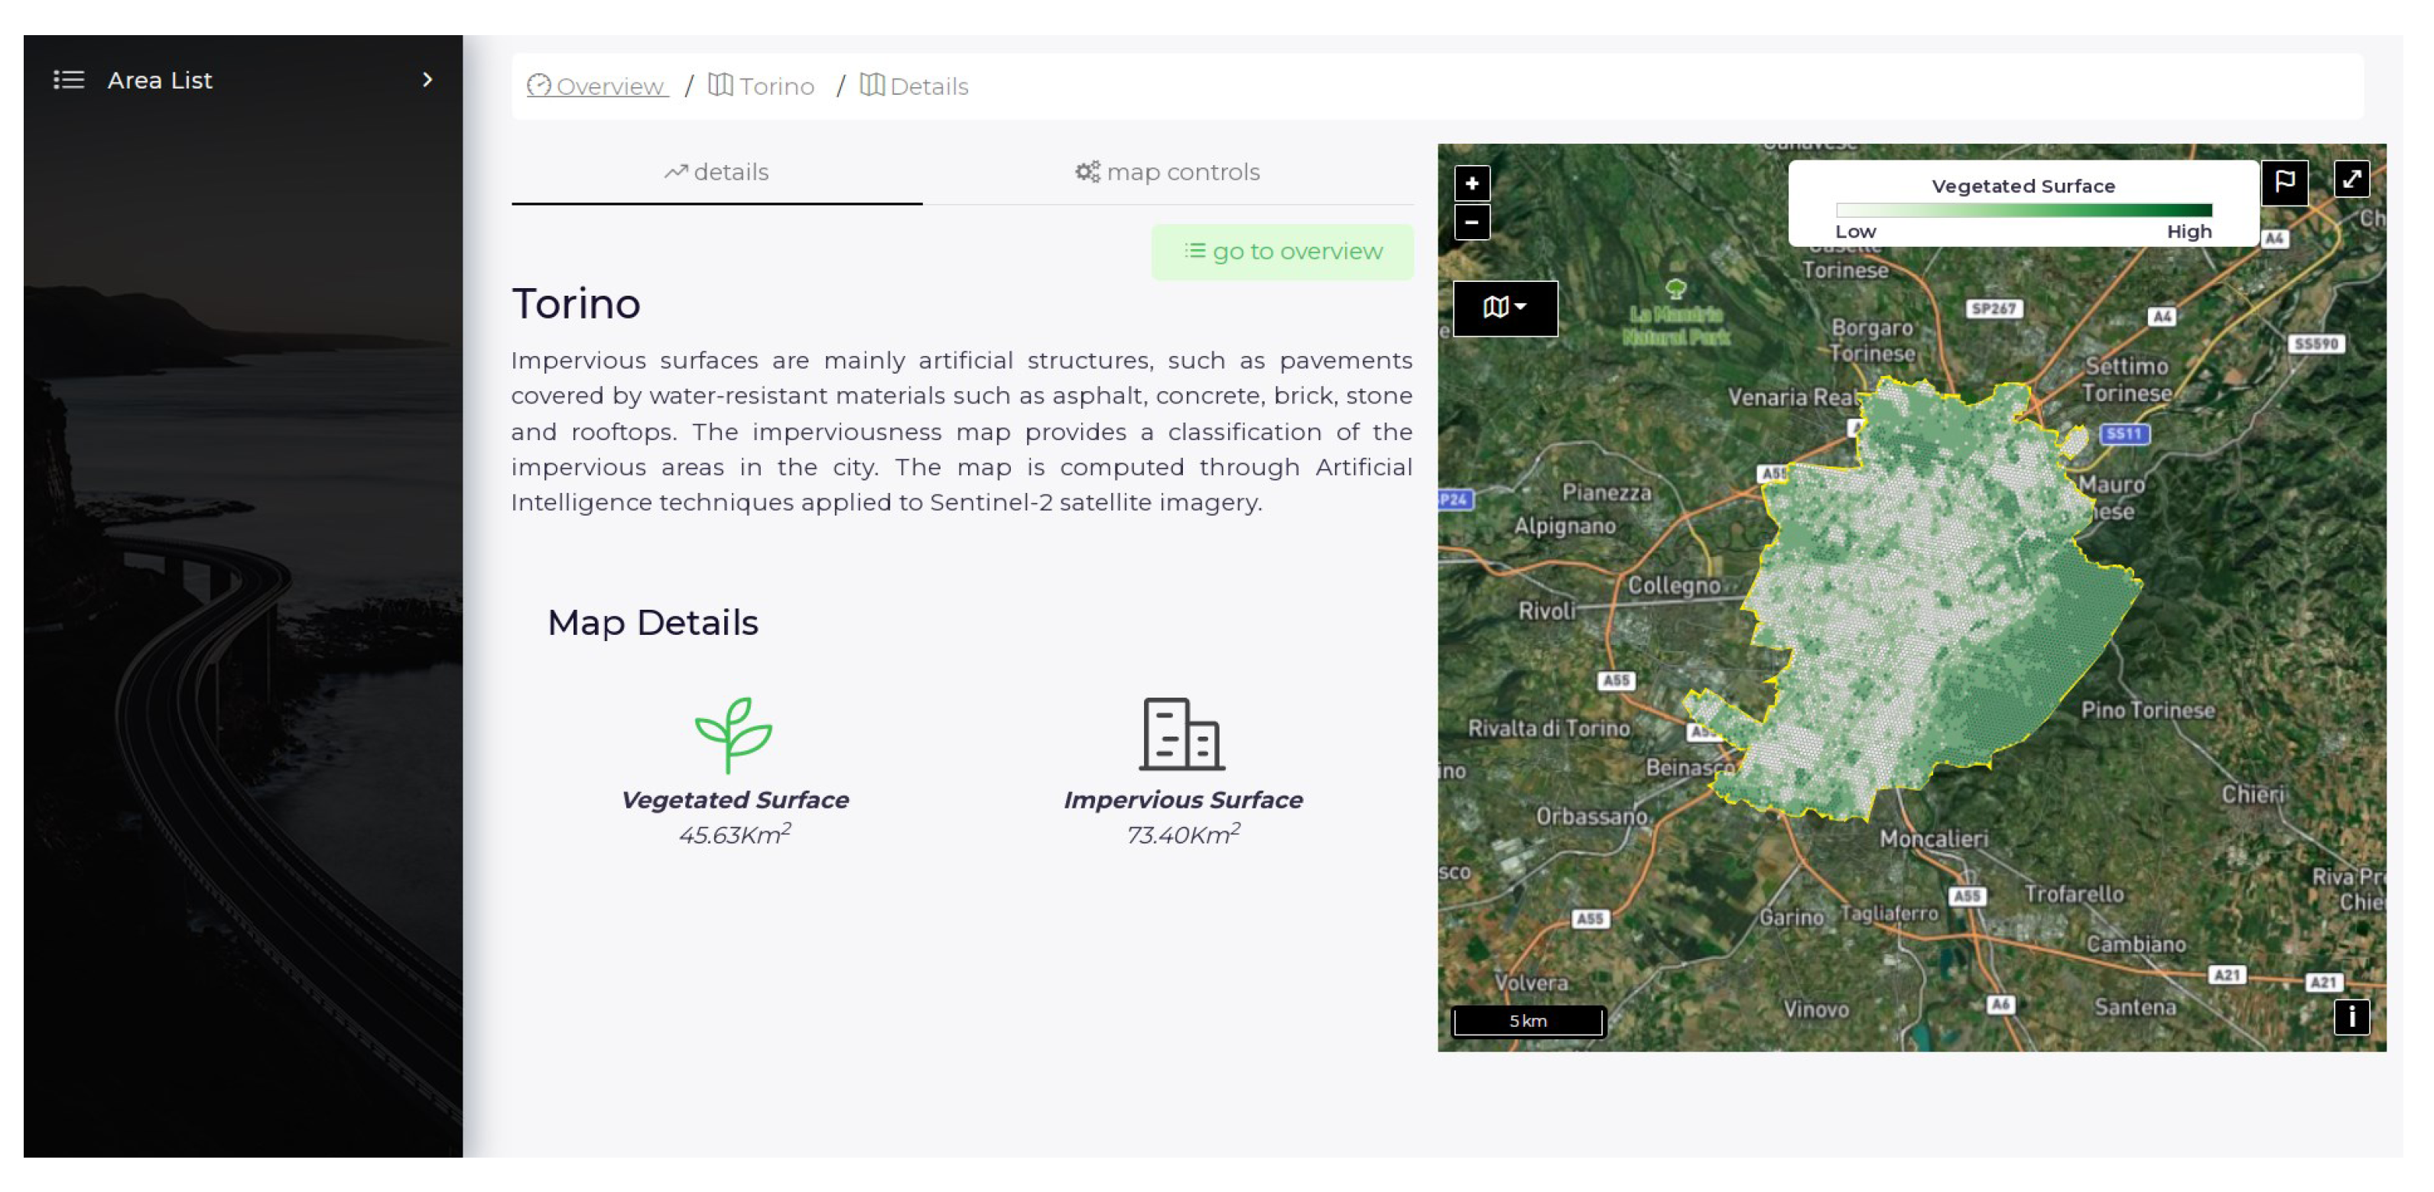Expand the Area List chevron
The width and height of the screenshot is (2434, 1192).
tap(427, 80)
